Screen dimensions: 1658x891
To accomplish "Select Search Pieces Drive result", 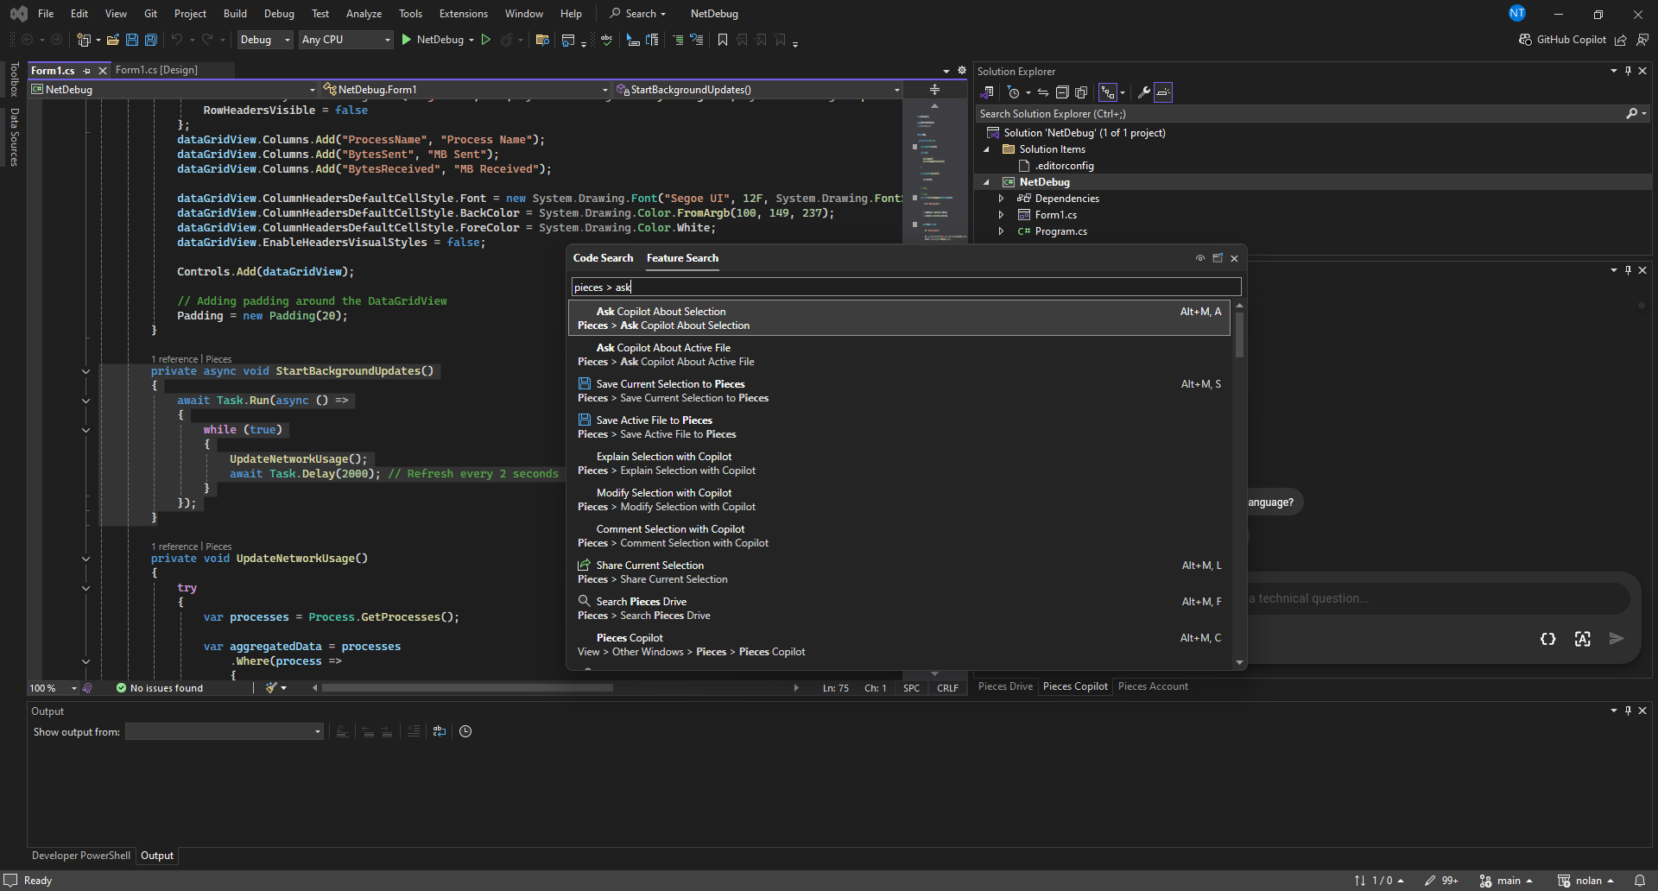I will tap(899, 609).
